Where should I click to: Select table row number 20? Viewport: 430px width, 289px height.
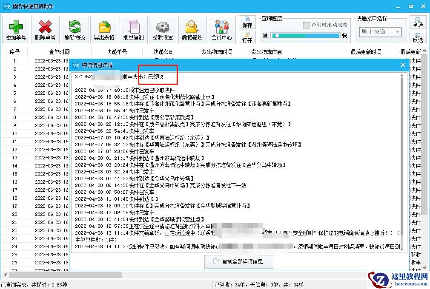[x=14, y=214]
